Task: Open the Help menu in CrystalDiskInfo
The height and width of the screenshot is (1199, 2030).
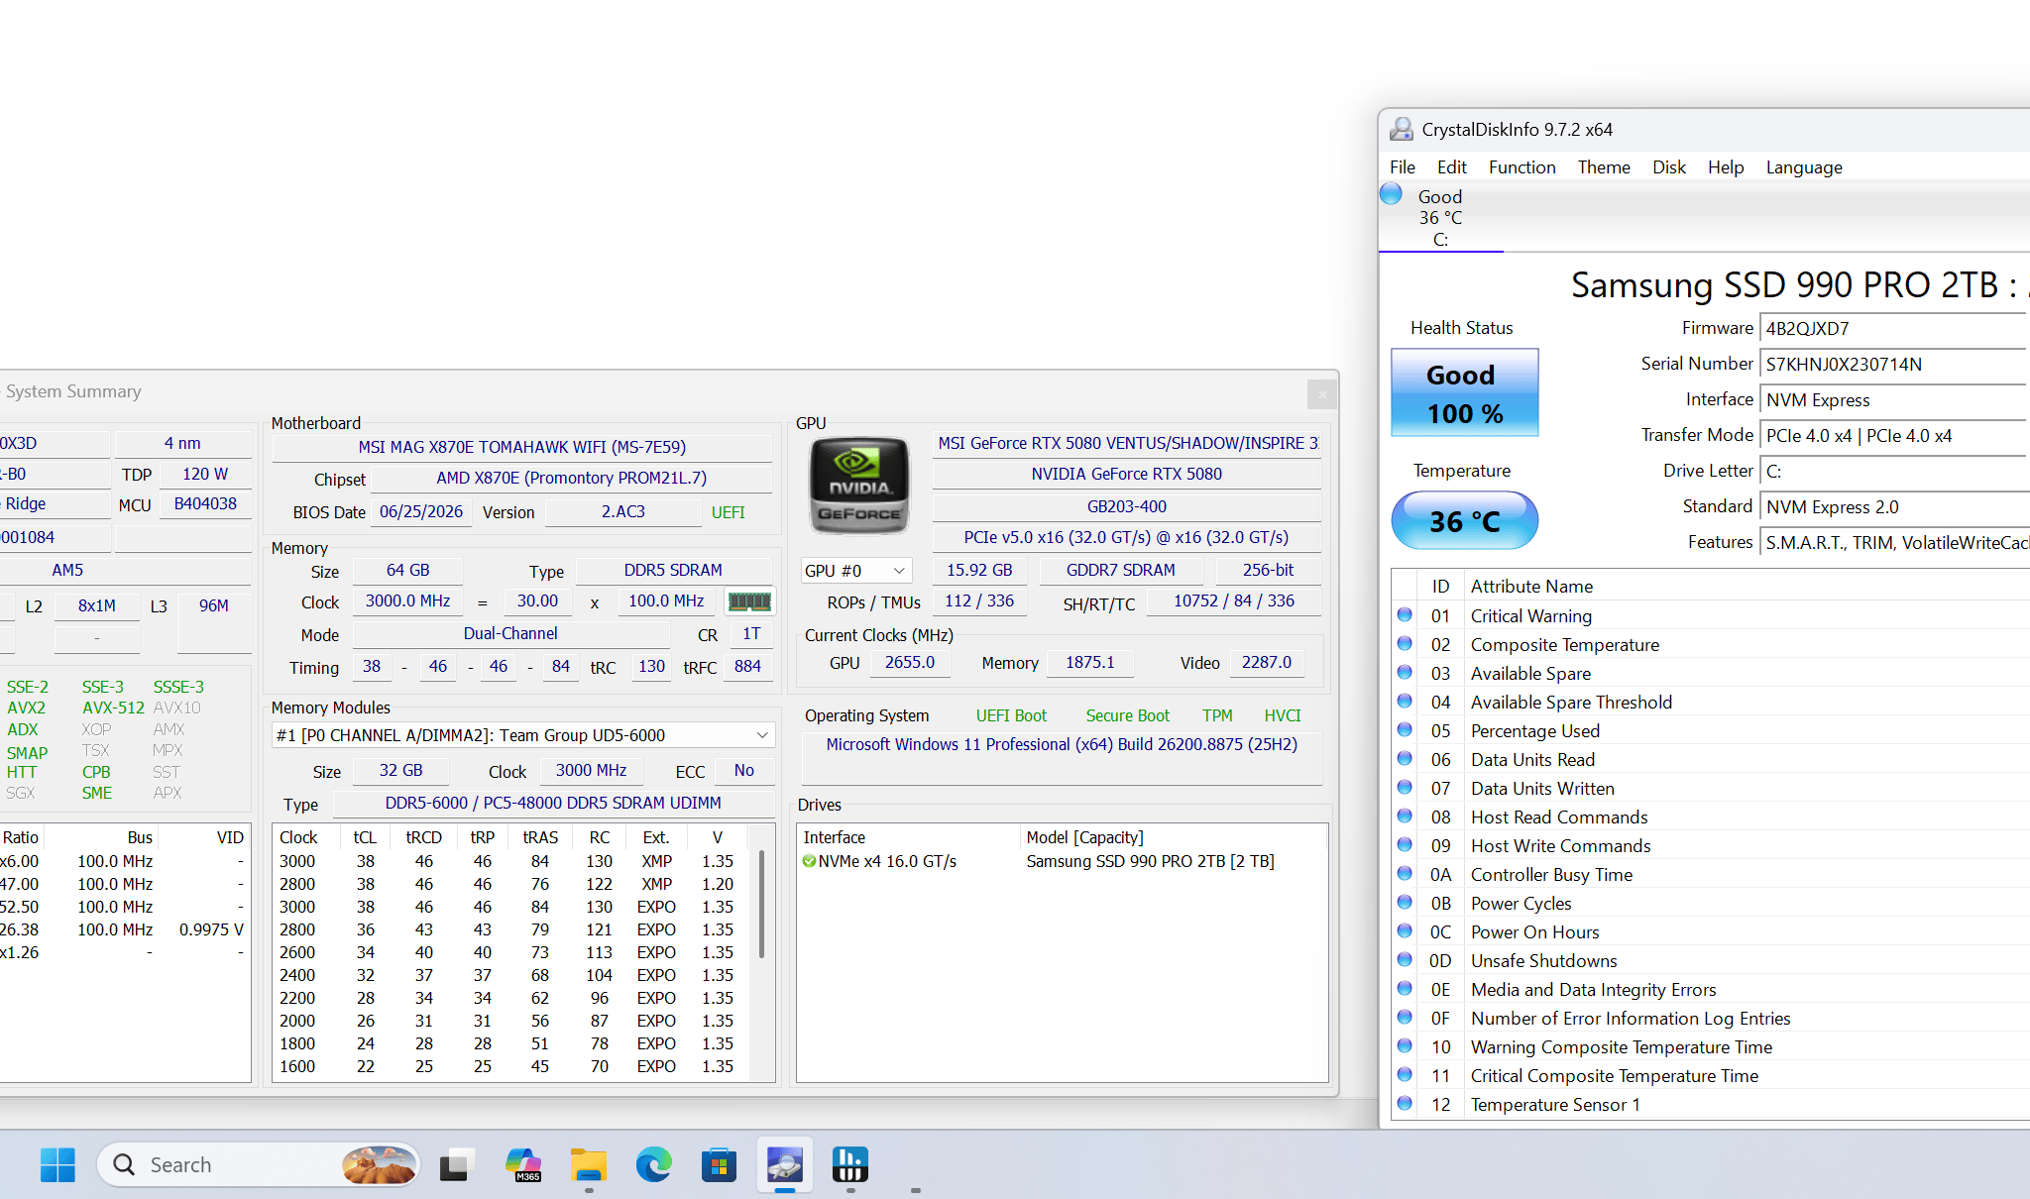Action: [1726, 167]
